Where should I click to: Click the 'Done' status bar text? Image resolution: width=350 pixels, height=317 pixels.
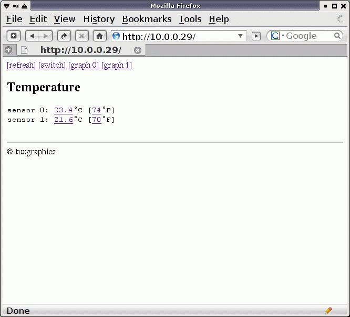tap(18, 311)
